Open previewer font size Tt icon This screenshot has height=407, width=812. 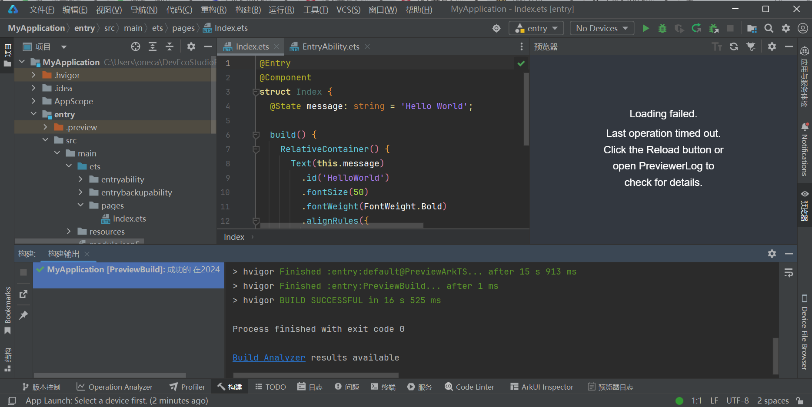(x=717, y=46)
